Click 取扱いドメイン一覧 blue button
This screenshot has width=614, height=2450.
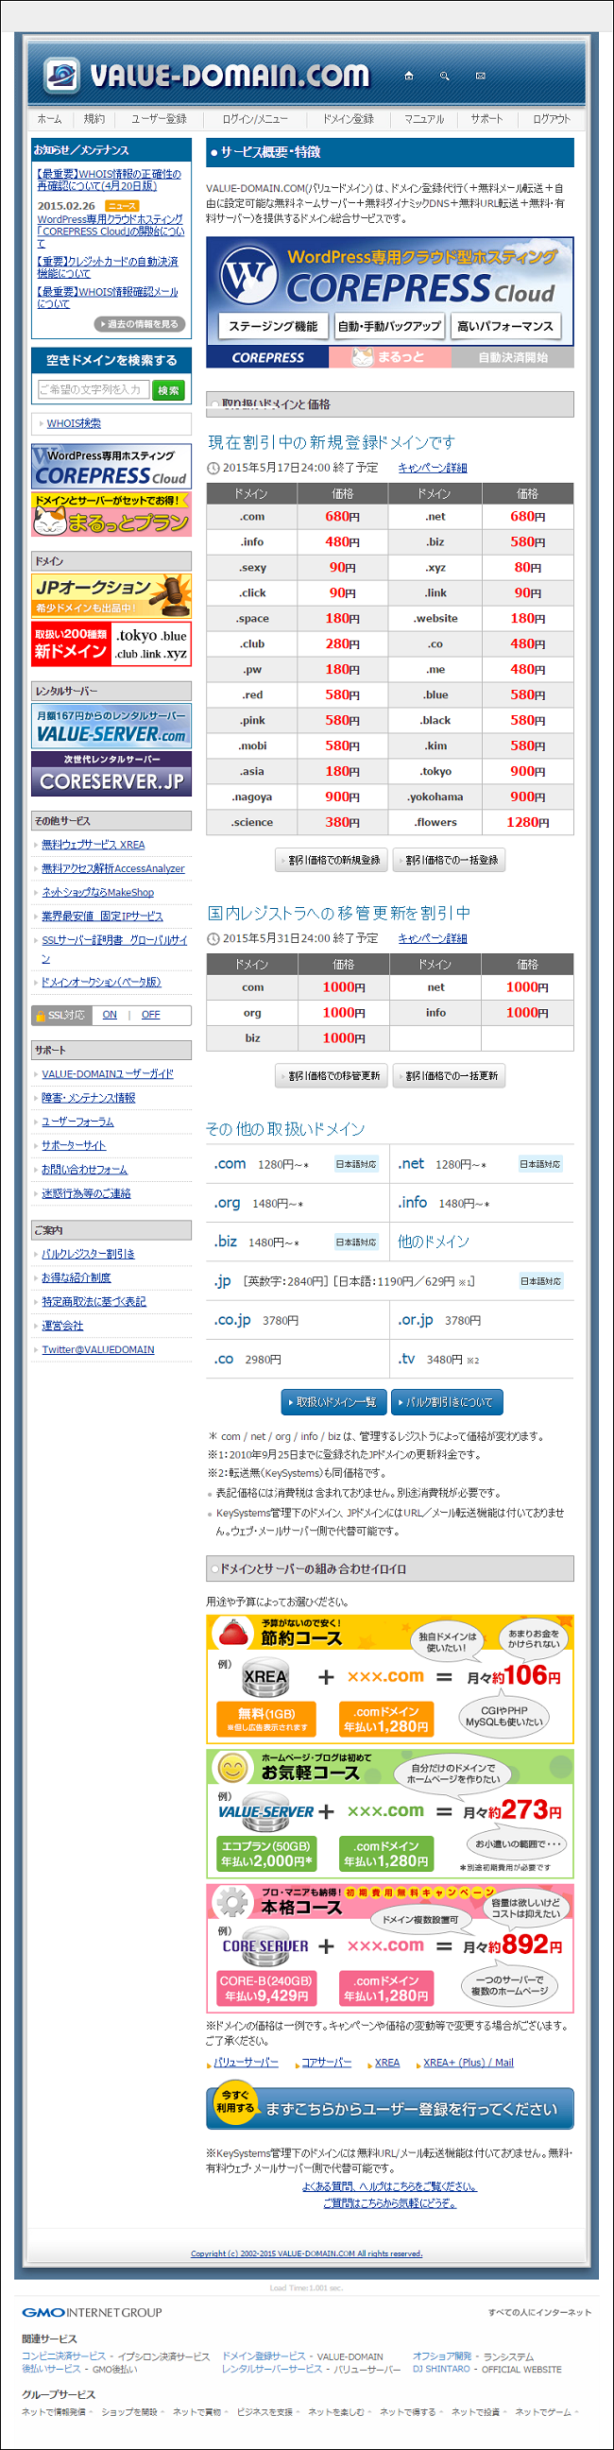[333, 1402]
